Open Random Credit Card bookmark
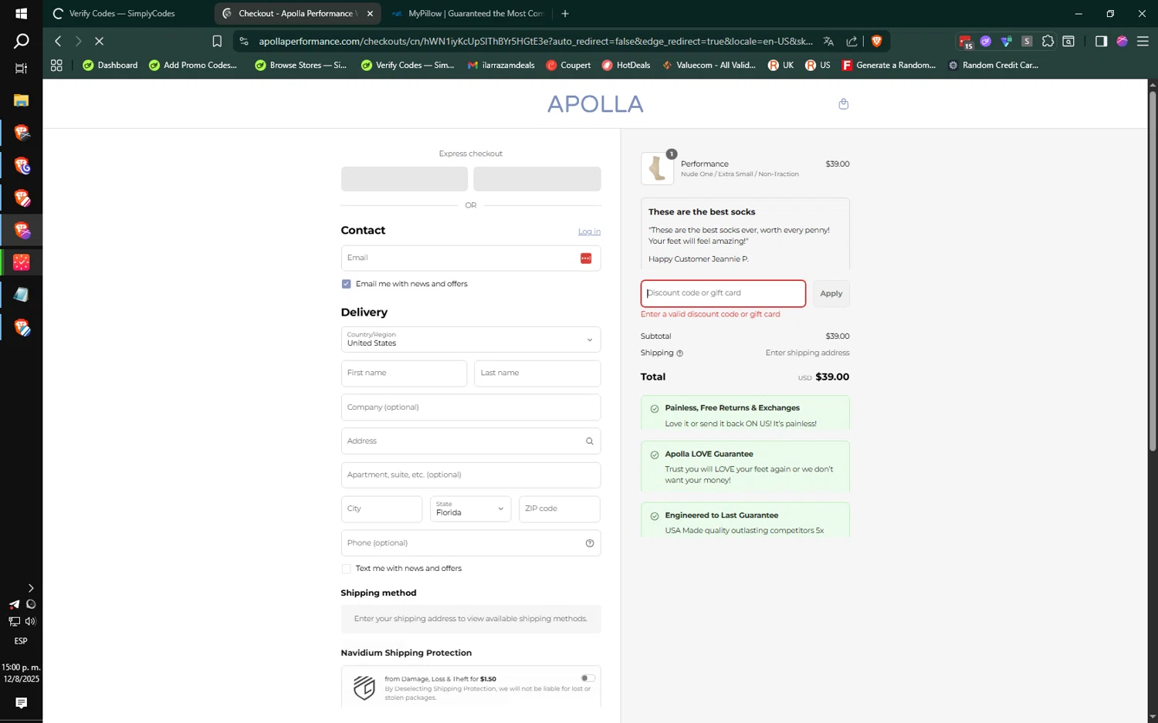The height and width of the screenshot is (723, 1158). 993,66
